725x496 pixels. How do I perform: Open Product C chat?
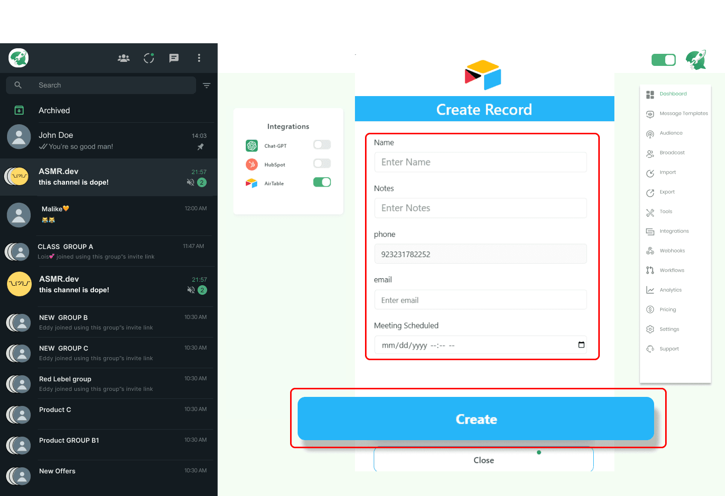point(109,414)
